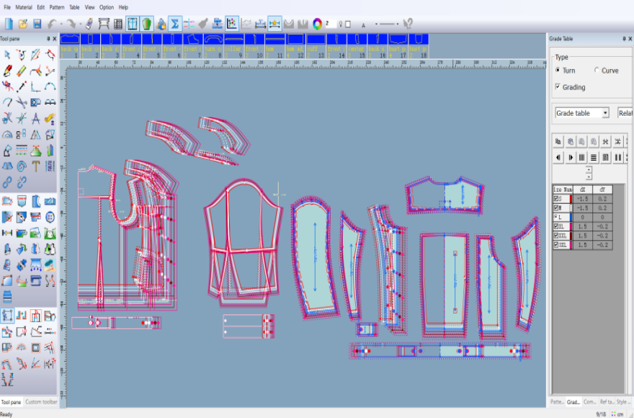Switch to the Custom toolbar tab
634x418 pixels.
coord(41,402)
